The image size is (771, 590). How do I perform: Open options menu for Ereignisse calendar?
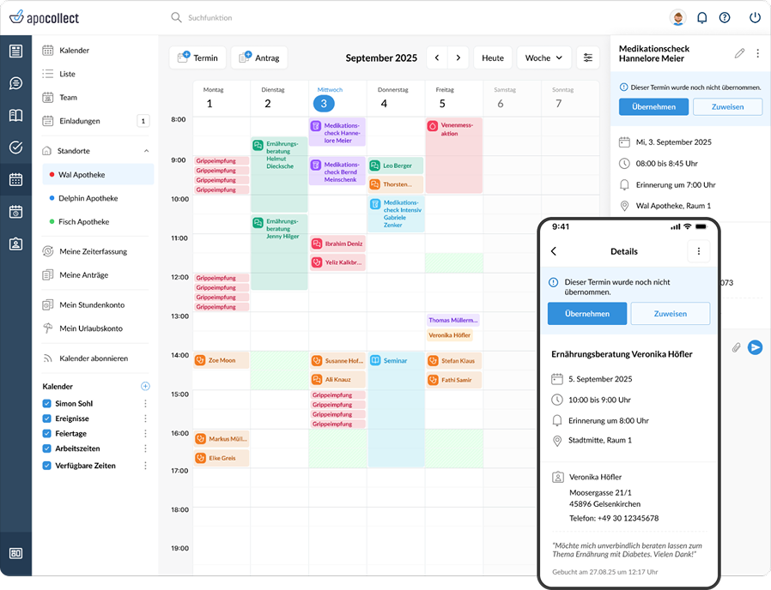(x=145, y=419)
